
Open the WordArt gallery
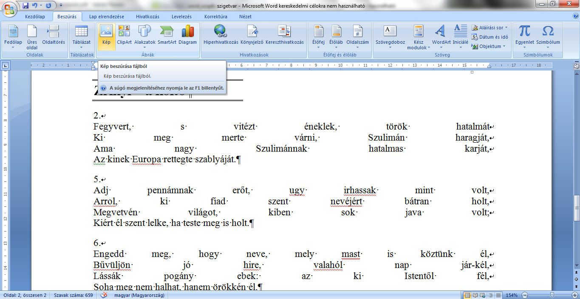[x=441, y=37]
